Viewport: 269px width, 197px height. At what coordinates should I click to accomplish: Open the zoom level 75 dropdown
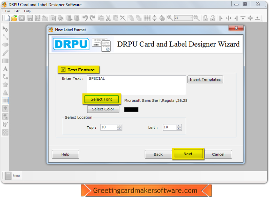191,18
